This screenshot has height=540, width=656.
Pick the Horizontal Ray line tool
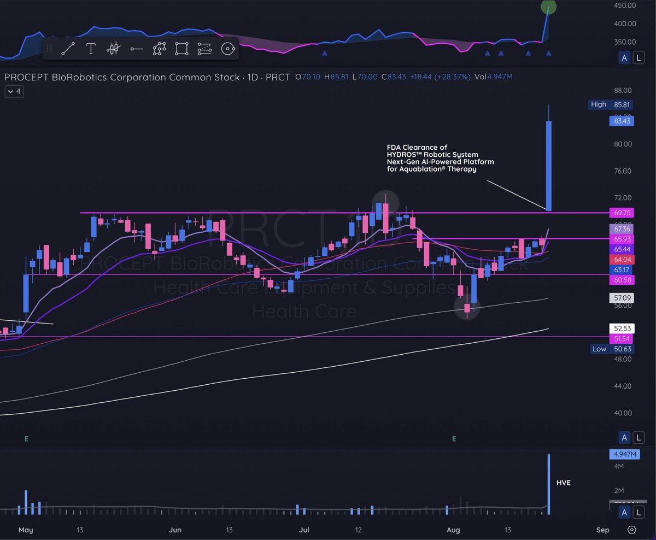137,49
